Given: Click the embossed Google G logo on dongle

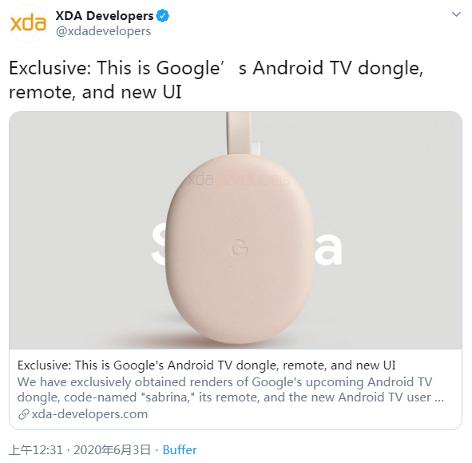Looking at the screenshot, I should pyautogui.click(x=239, y=248).
